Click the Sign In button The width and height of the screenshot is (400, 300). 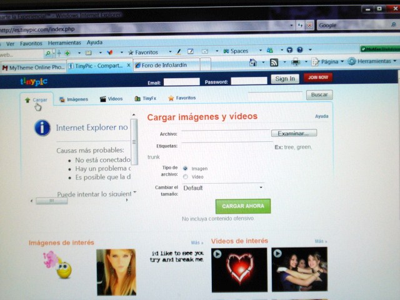[285, 79]
